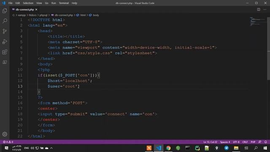Viewport: 270px width, 152px height.
Task: Open Telegram from taskbar
Action: 227,148
